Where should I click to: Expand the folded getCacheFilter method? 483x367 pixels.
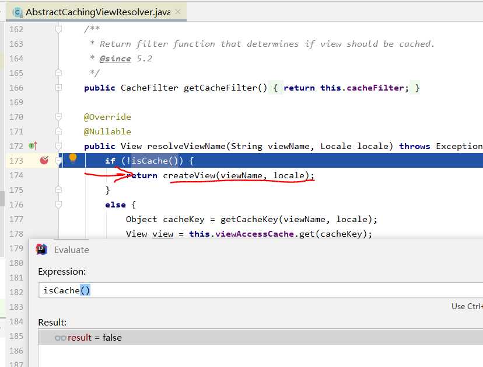tap(58, 88)
